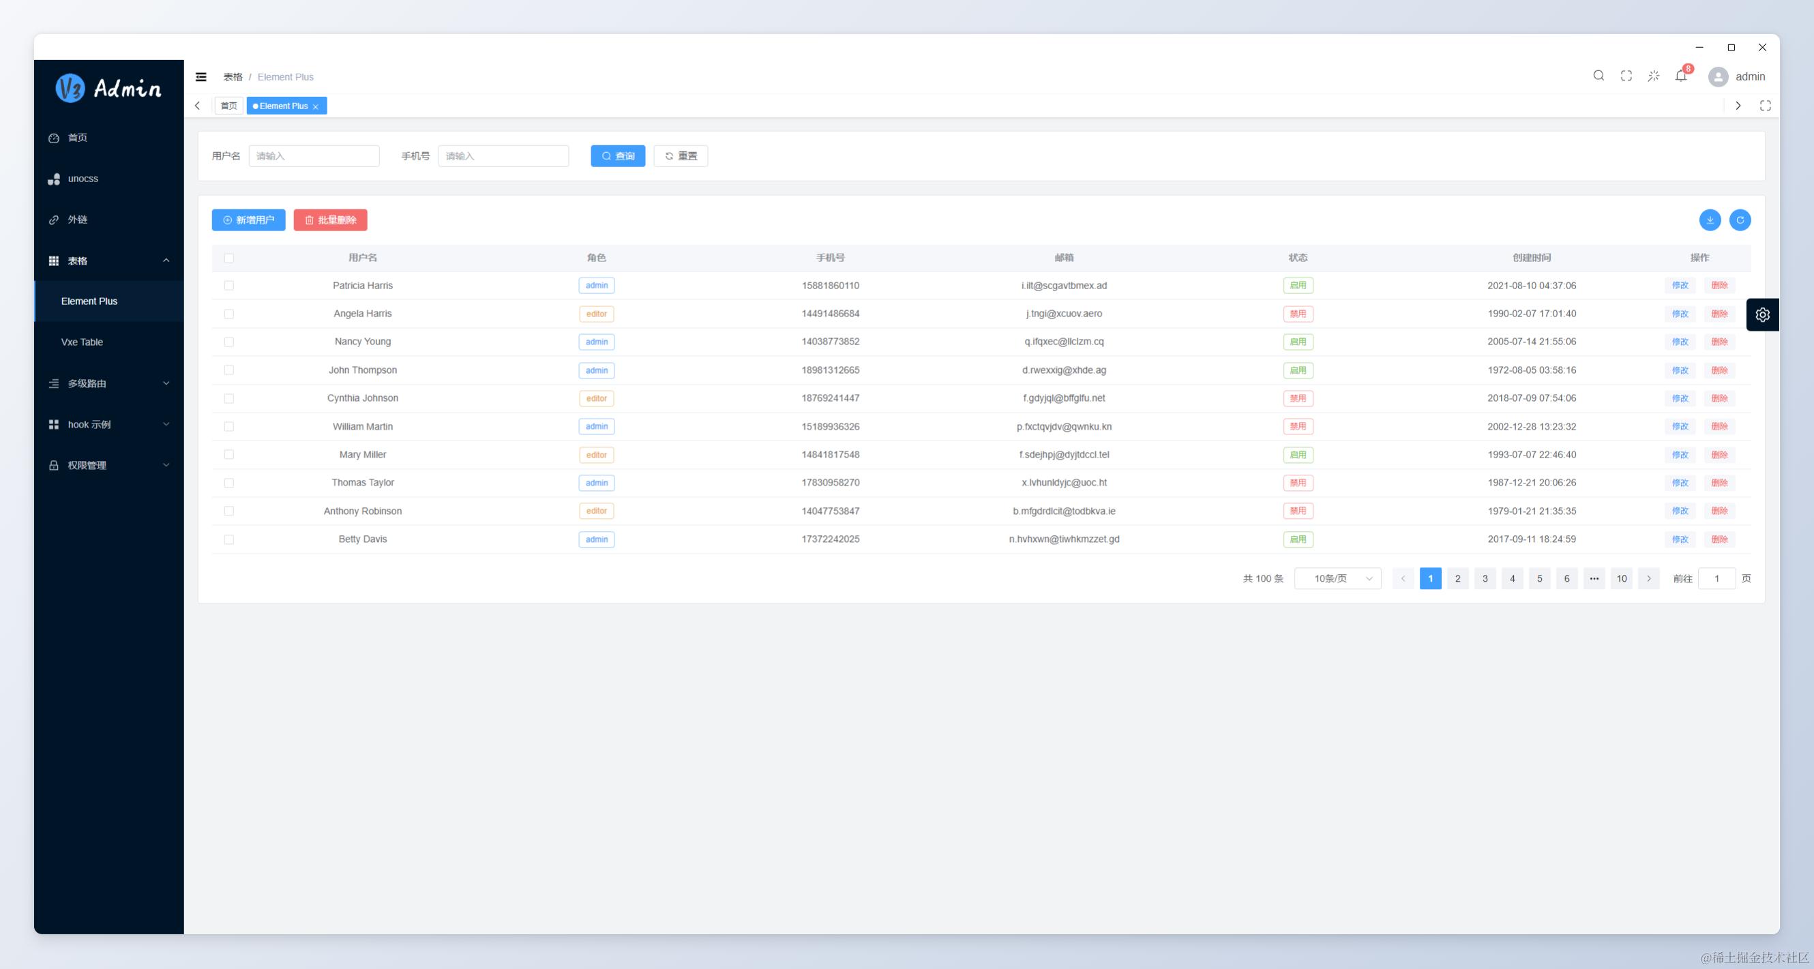Click the hamburger sidebar collapse icon
Screen dimensions: 1814x969
click(x=200, y=77)
